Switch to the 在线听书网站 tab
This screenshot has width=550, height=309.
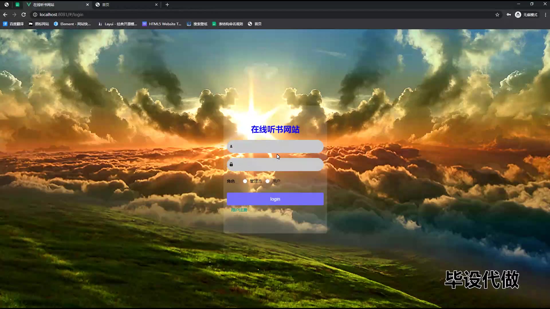[57, 5]
